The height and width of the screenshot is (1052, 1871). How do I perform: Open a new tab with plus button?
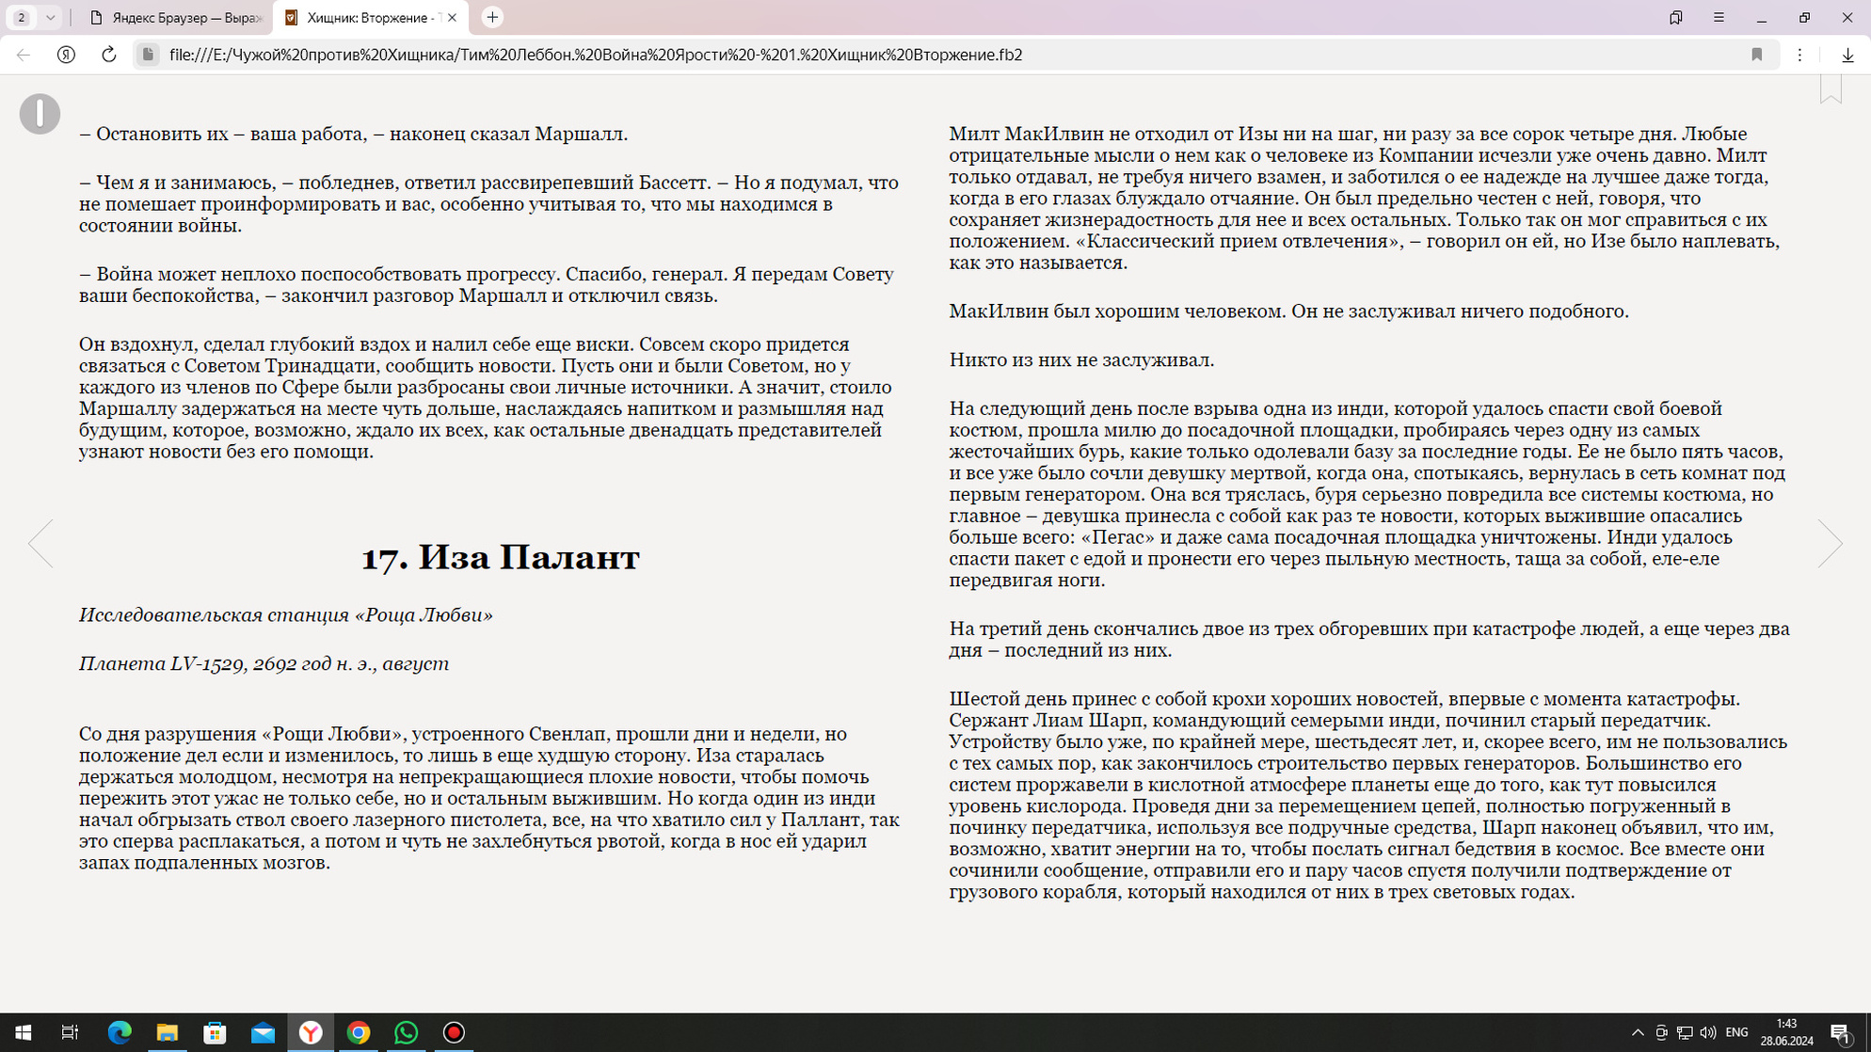[492, 17]
